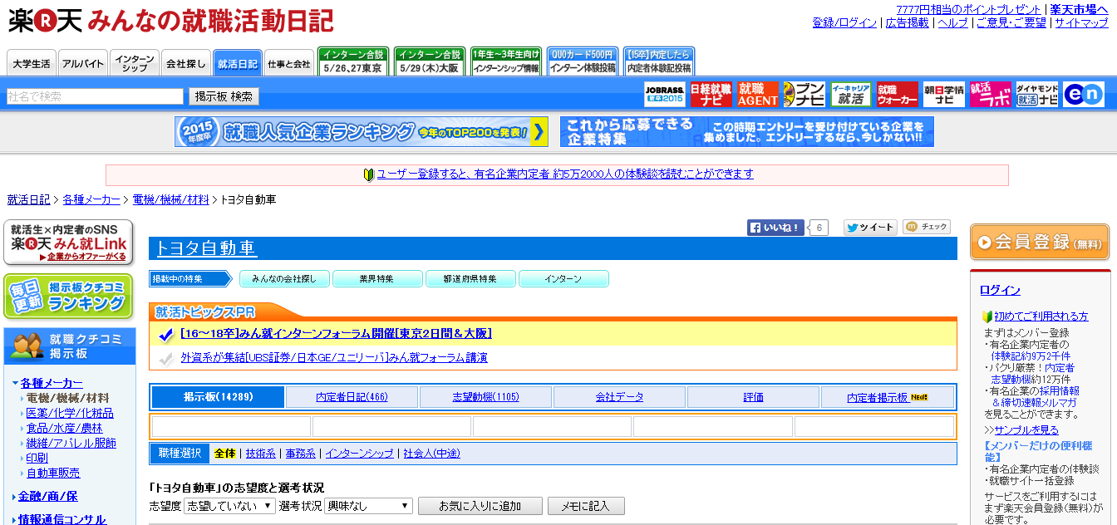The image size is (1117, 525).
Task: Open インターン合説 5/29(木)大阪 tab
Action: pos(430,62)
